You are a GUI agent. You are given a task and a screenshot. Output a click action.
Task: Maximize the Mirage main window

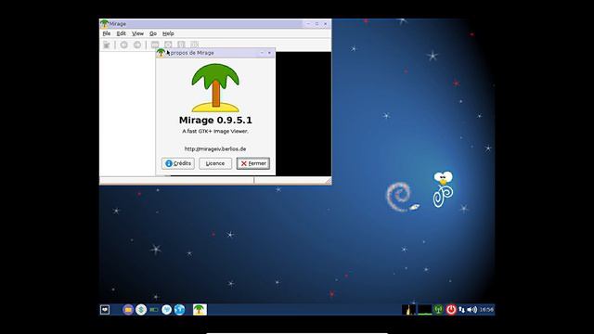click(316, 24)
